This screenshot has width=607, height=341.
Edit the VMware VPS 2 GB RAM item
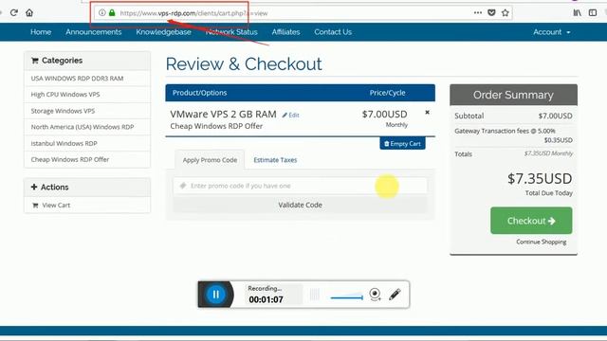(291, 116)
